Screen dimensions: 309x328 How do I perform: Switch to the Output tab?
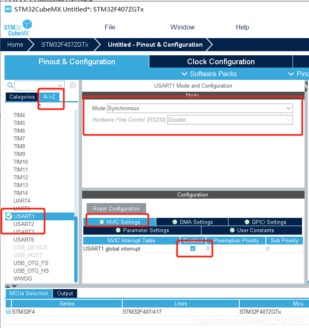pyautogui.click(x=65, y=293)
